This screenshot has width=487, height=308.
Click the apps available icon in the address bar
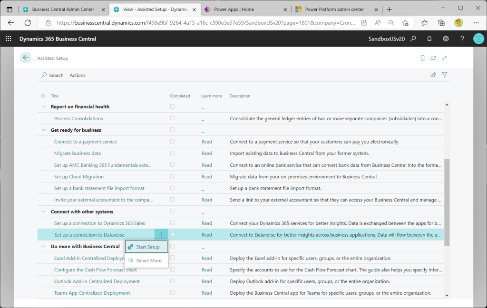point(364,23)
